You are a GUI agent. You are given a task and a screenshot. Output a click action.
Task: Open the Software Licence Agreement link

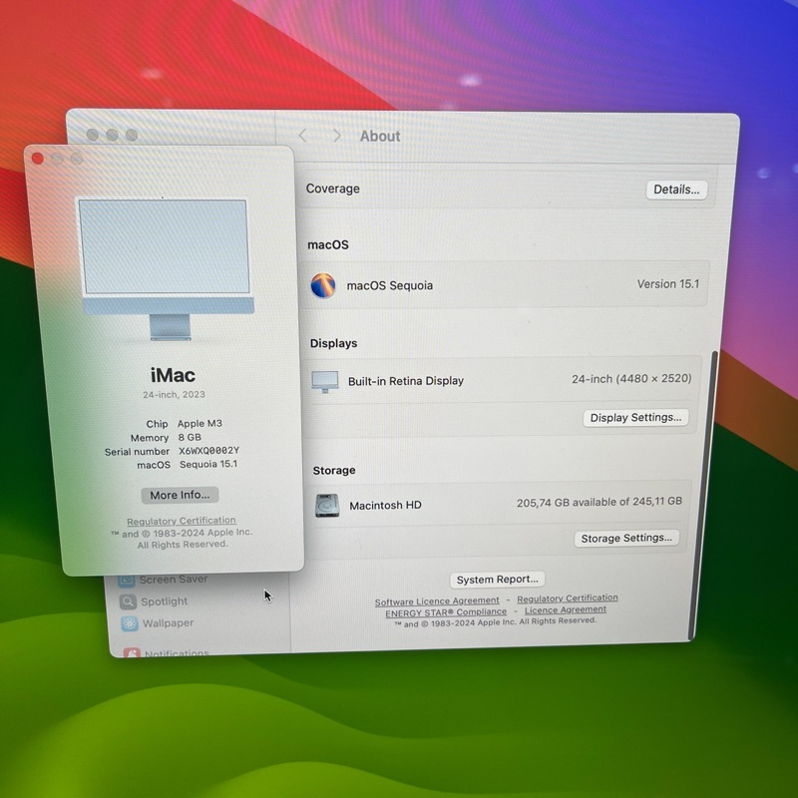click(437, 601)
